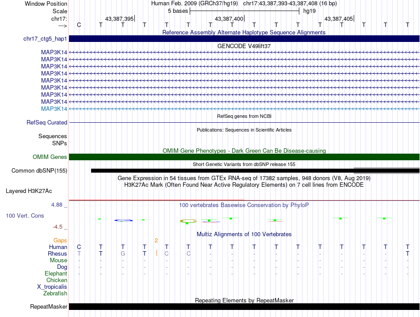
Task: Click the -4.5 conservation scale minimum
Action: (x=57, y=227)
